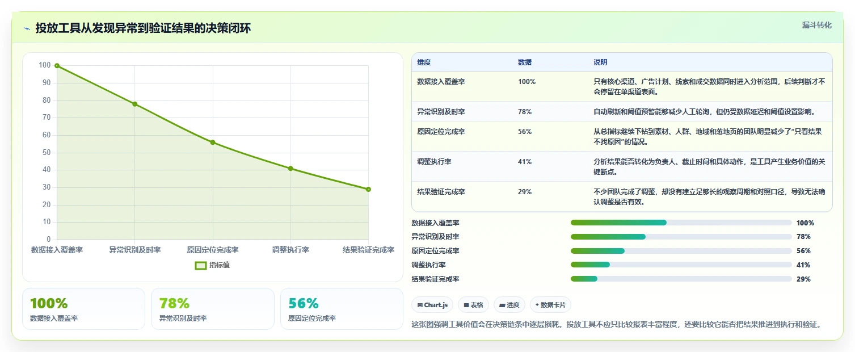Click the 结果验证完成率 label on the chart x-axis
This screenshot has width=855, height=352.
click(368, 250)
